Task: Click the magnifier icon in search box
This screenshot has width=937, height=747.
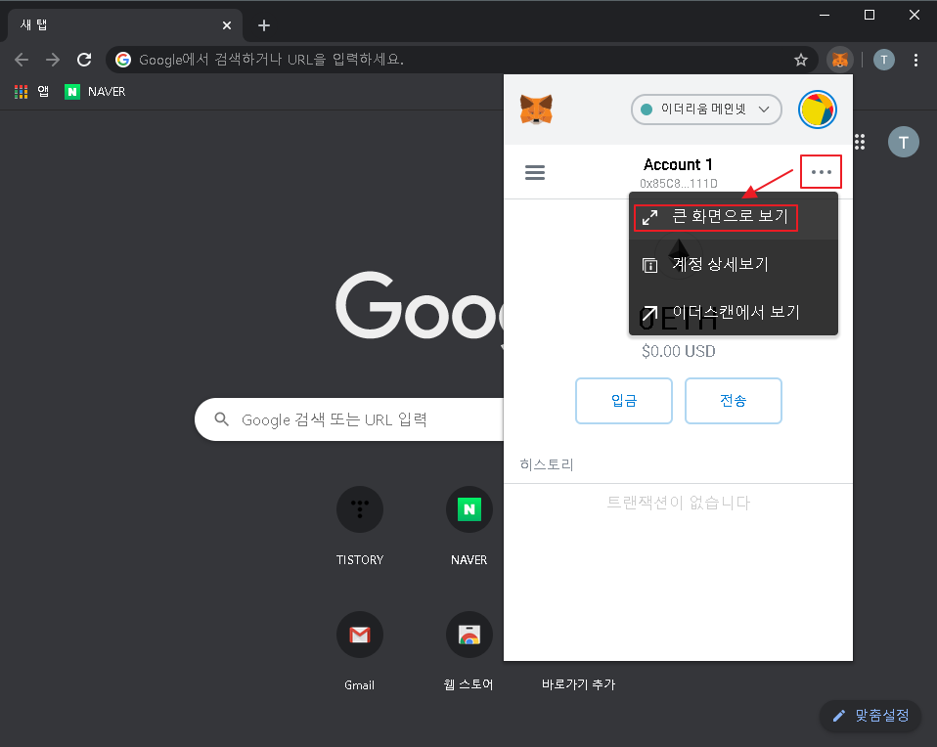Action: click(221, 419)
